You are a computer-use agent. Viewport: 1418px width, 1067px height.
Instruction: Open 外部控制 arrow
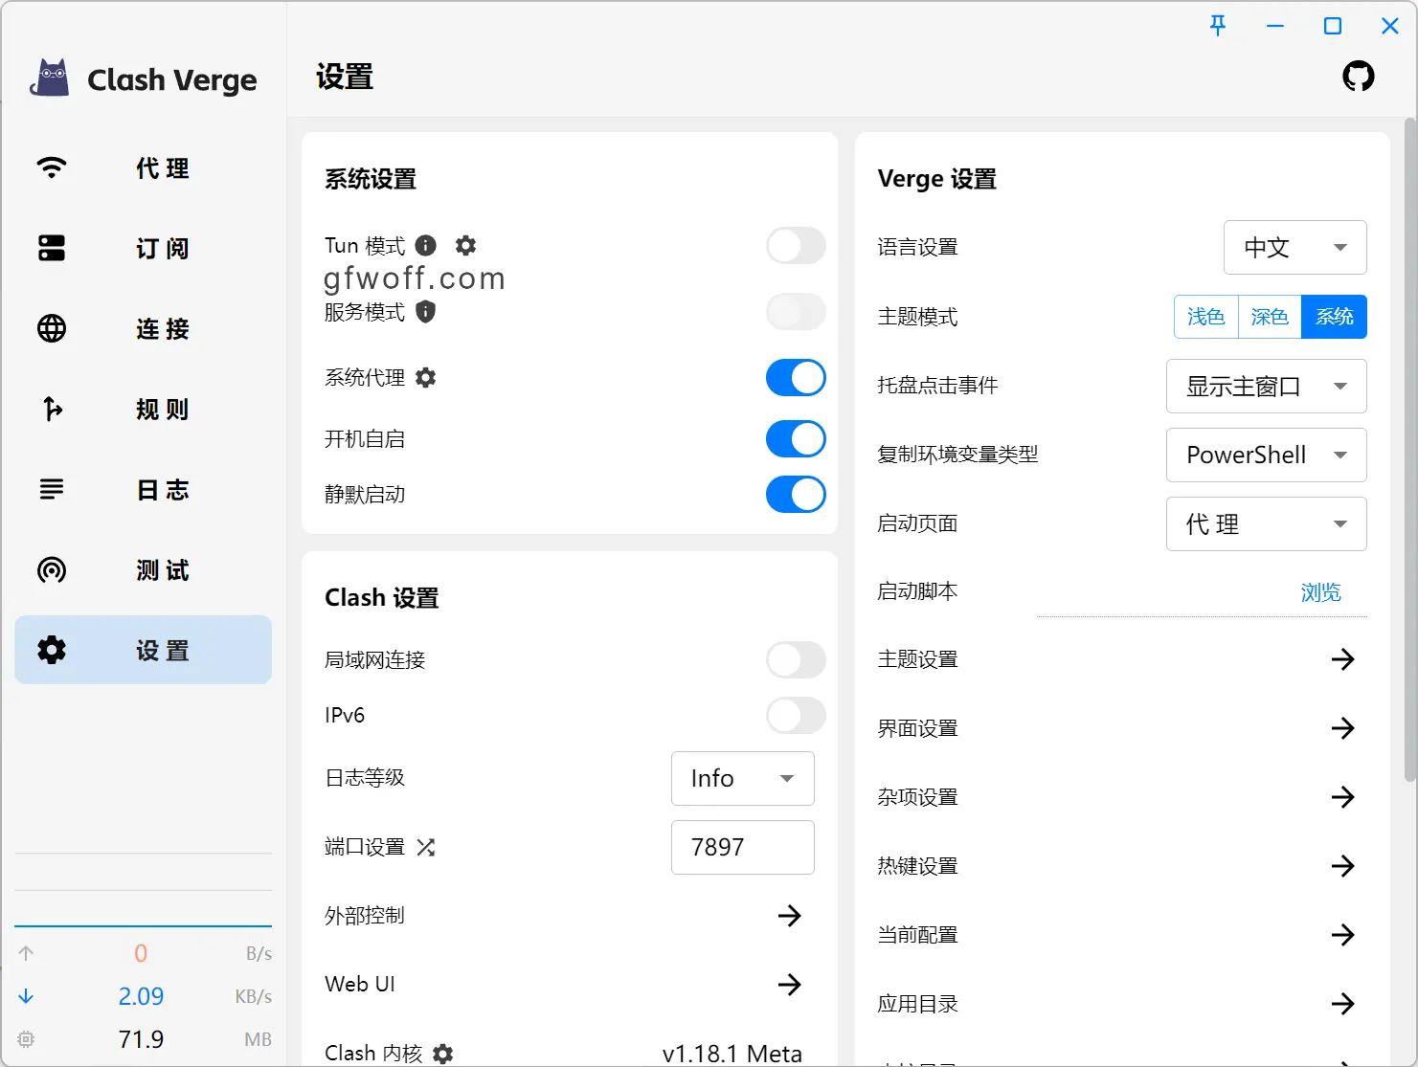click(790, 916)
